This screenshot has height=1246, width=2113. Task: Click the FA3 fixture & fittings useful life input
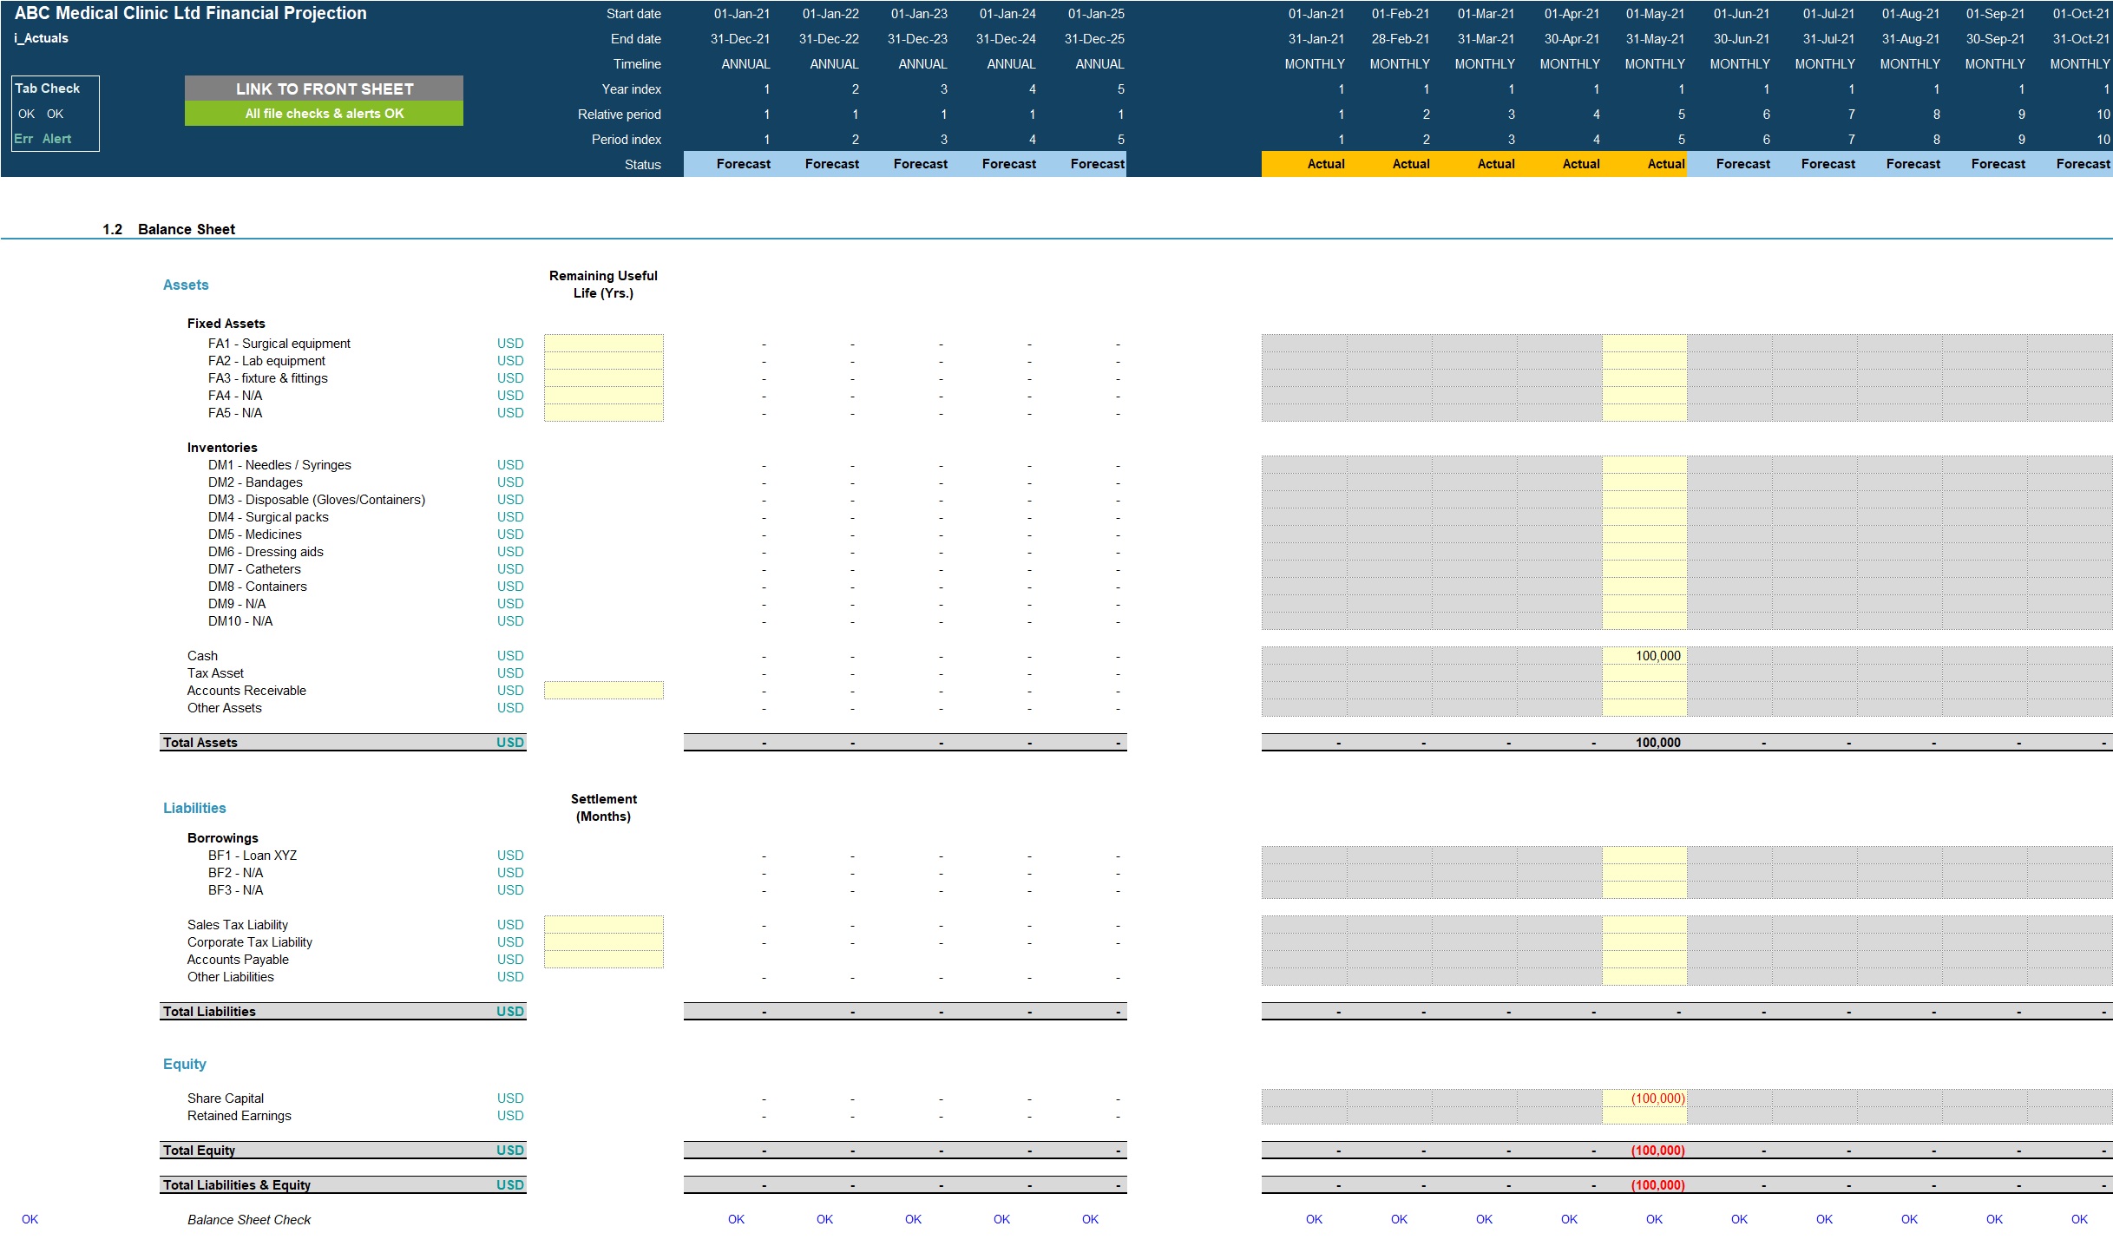click(603, 378)
